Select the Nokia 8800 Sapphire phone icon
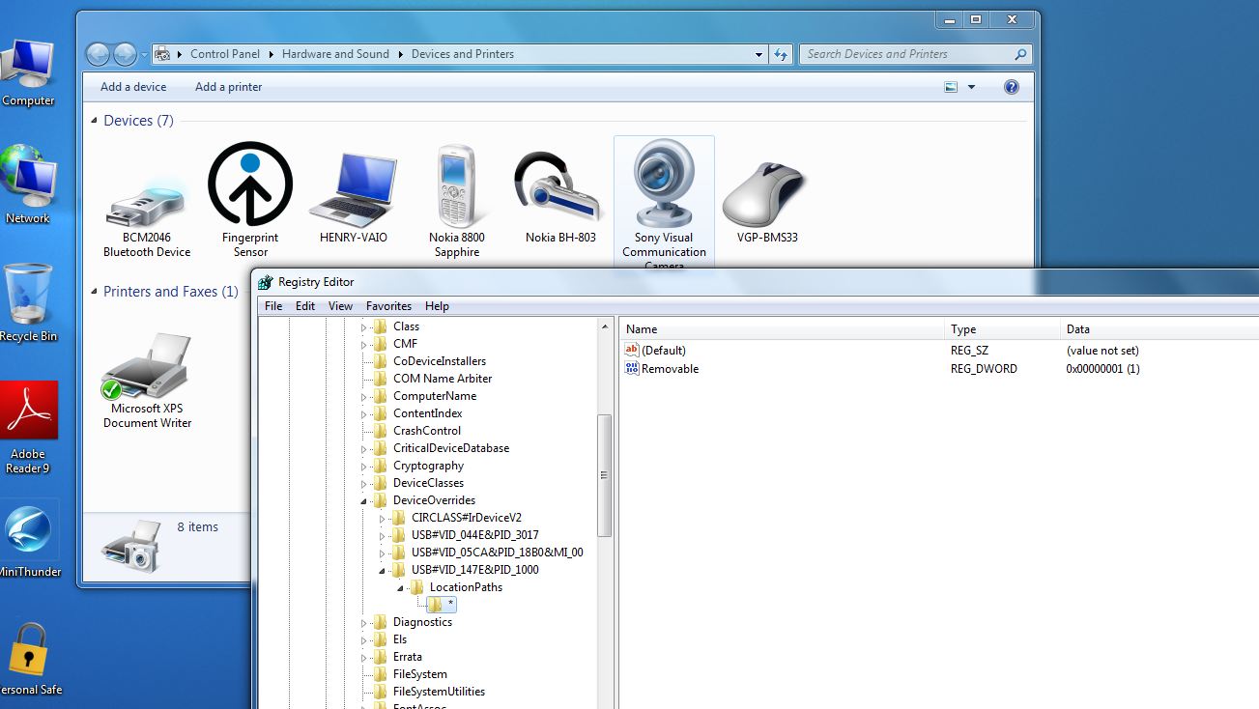1259x709 pixels. click(457, 185)
